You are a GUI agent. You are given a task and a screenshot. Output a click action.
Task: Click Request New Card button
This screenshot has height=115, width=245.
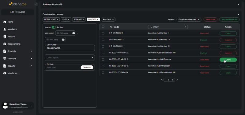click(229, 19)
